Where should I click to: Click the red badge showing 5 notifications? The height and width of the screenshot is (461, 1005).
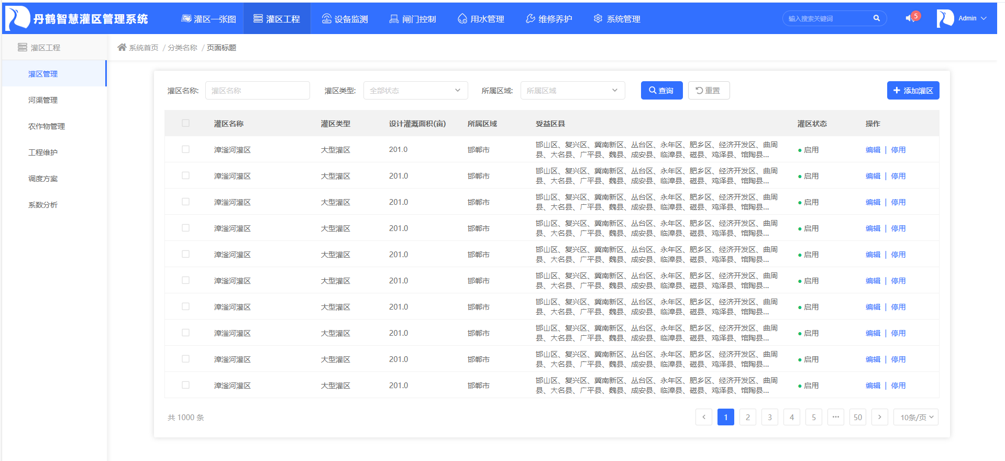[916, 16]
